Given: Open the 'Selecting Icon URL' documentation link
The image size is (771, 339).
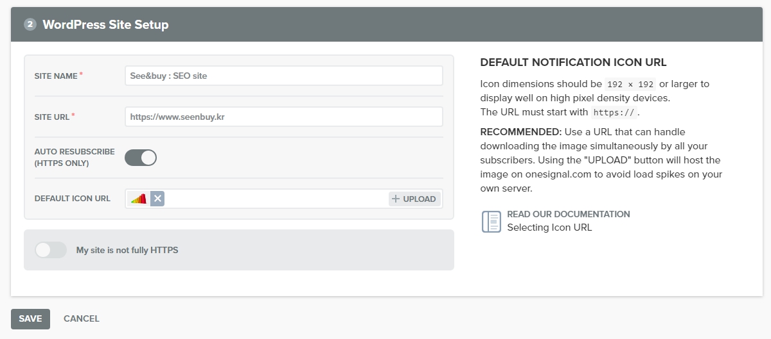Looking at the screenshot, I should click(x=549, y=227).
